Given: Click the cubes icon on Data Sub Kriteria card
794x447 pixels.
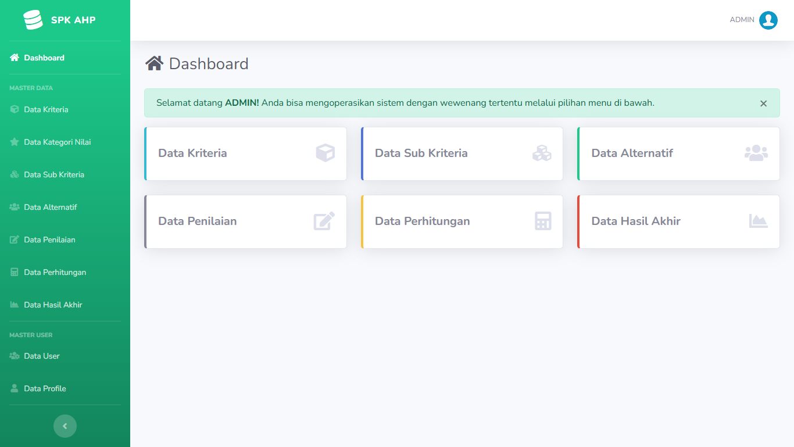Looking at the screenshot, I should pyautogui.click(x=542, y=153).
